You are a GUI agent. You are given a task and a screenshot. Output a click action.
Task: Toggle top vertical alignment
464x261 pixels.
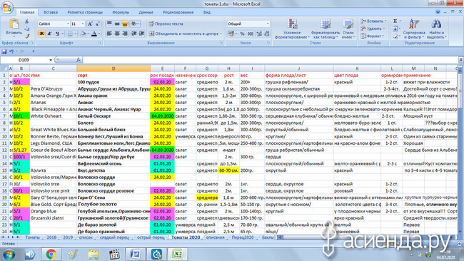(109, 24)
